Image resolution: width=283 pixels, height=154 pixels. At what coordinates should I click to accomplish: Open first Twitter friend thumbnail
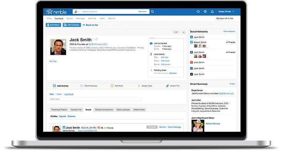click(x=195, y=46)
